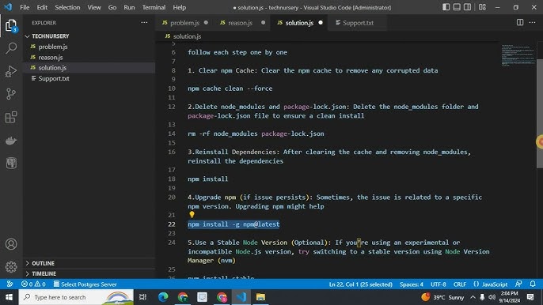Switch to the reason.js tab
The height and width of the screenshot is (305, 543).
pyautogui.click(x=240, y=23)
